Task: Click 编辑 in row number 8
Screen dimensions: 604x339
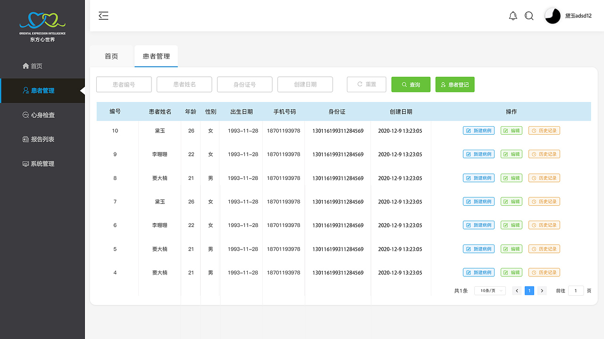Action: pyautogui.click(x=512, y=178)
